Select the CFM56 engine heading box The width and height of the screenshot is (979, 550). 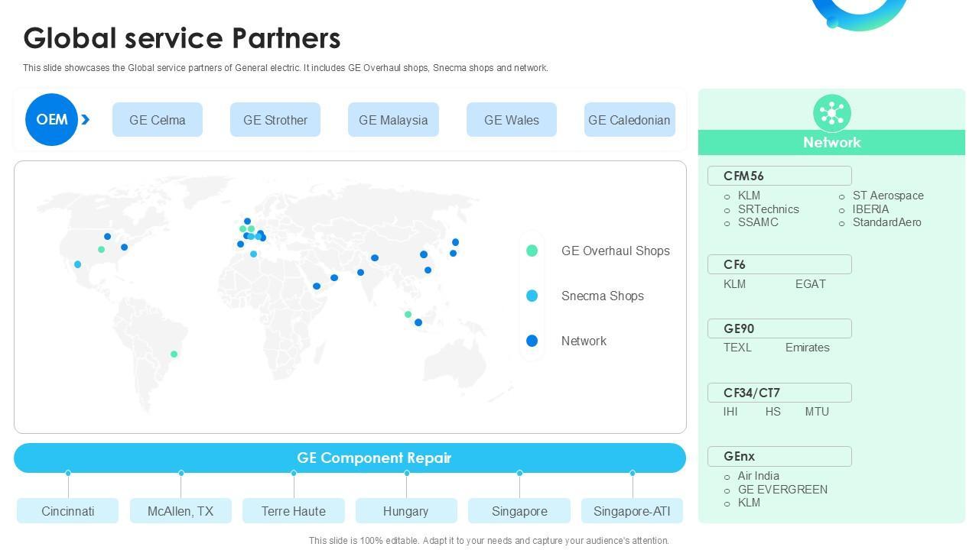coord(779,176)
